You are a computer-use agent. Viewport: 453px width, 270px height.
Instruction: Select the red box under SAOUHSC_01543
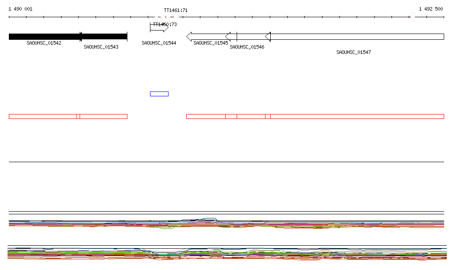[104, 116]
